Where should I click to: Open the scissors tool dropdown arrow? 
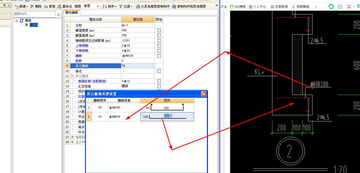[354, 7]
